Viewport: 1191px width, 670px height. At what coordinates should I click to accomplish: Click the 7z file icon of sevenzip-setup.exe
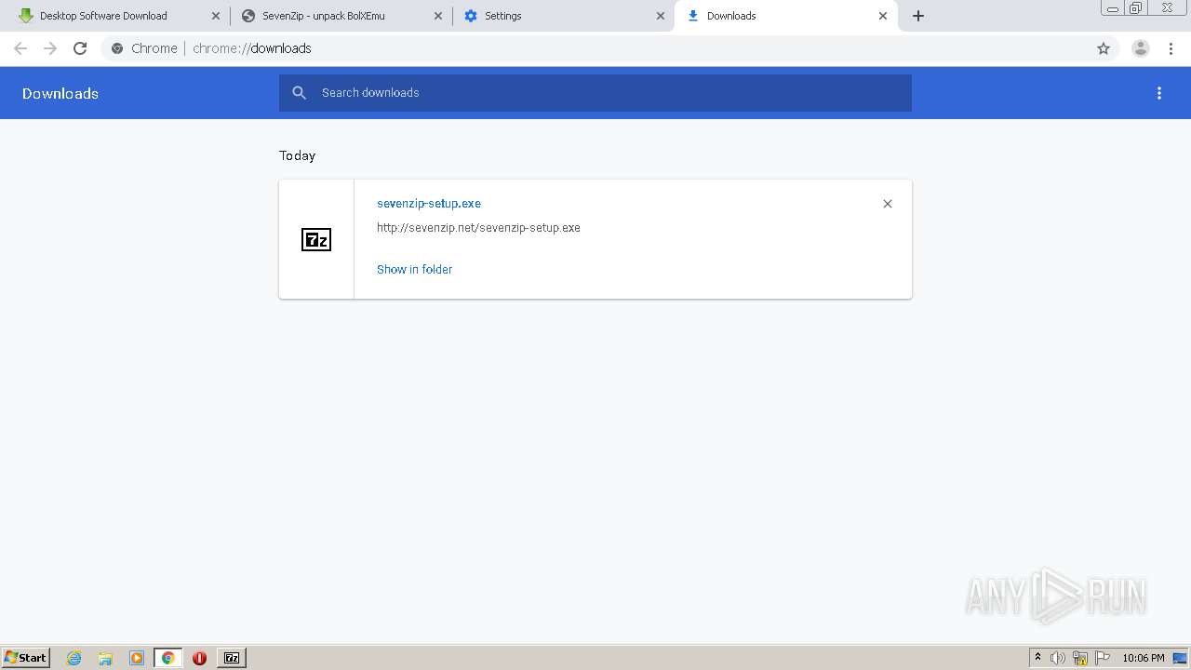click(316, 240)
